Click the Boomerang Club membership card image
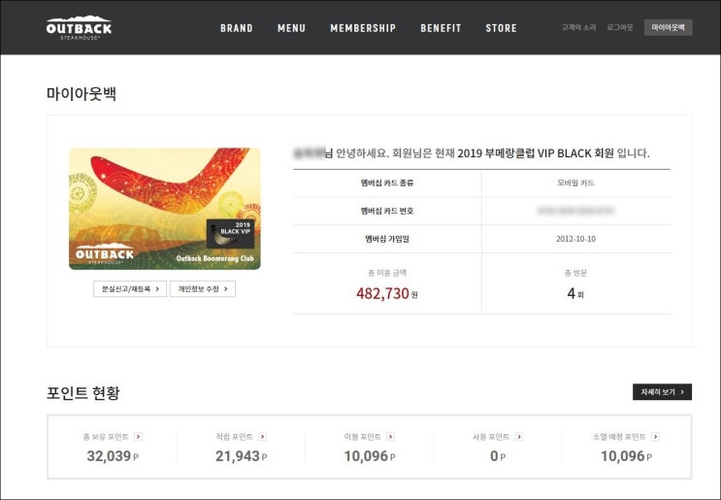 click(165, 209)
